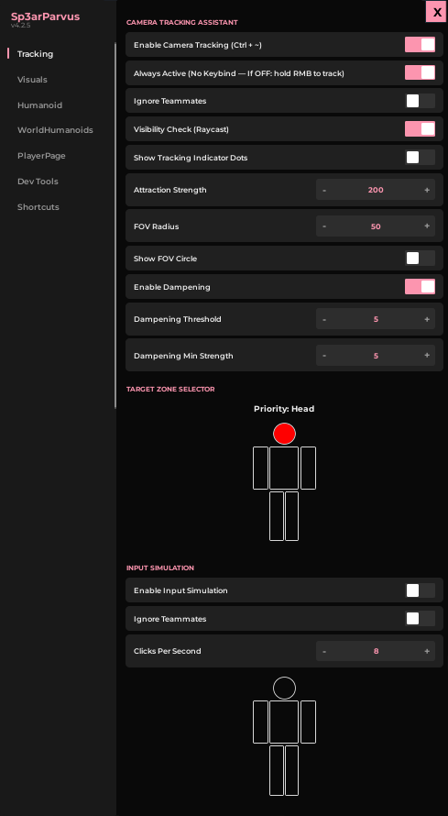Increase Attraction Strength with plus button
This screenshot has height=816, width=448.
pos(427,190)
